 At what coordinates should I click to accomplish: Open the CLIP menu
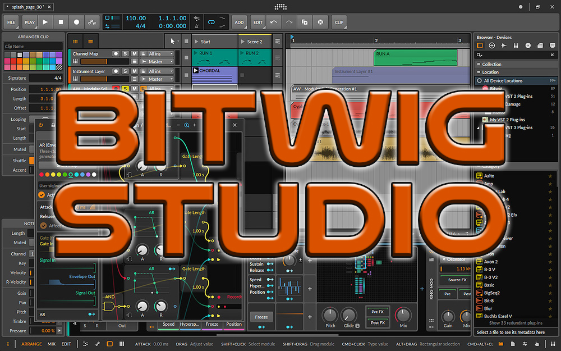[x=339, y=22]
